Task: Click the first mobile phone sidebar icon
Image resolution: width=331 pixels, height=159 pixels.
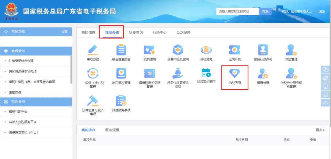Action: coord(325,86)
